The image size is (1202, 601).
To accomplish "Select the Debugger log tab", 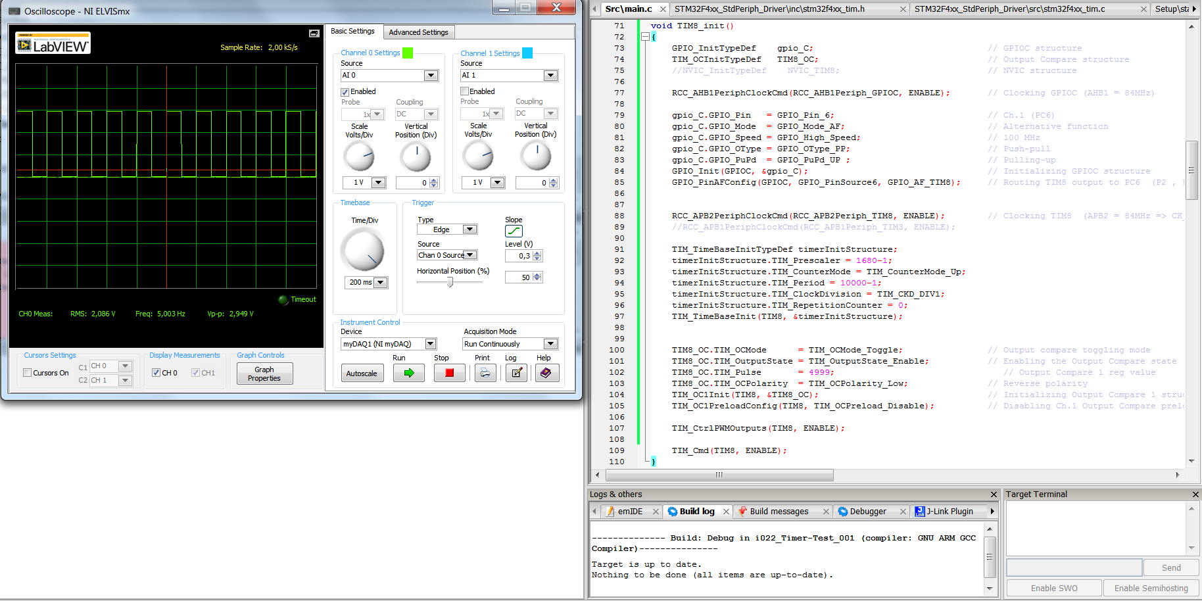I will click(x=868, y=512).
